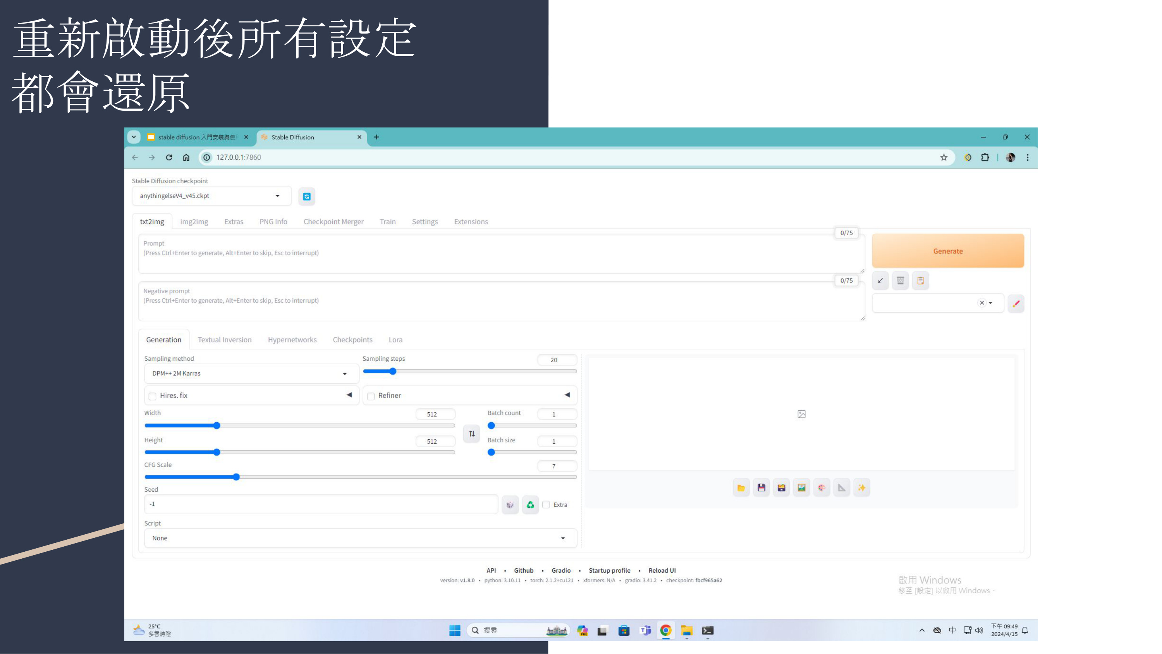Image resolution: width=1162 pixels, height=654 pixels.
Task: Adjust the Width slider
Action: click(x=299, y=425)
